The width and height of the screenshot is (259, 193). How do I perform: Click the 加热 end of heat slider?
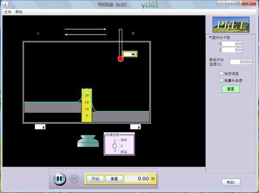pos(124,140)
